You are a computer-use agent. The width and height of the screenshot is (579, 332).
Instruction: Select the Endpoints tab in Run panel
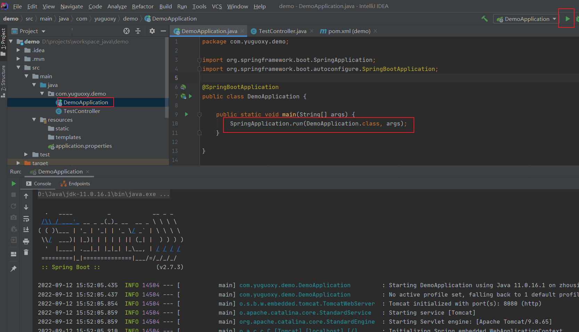75,184
